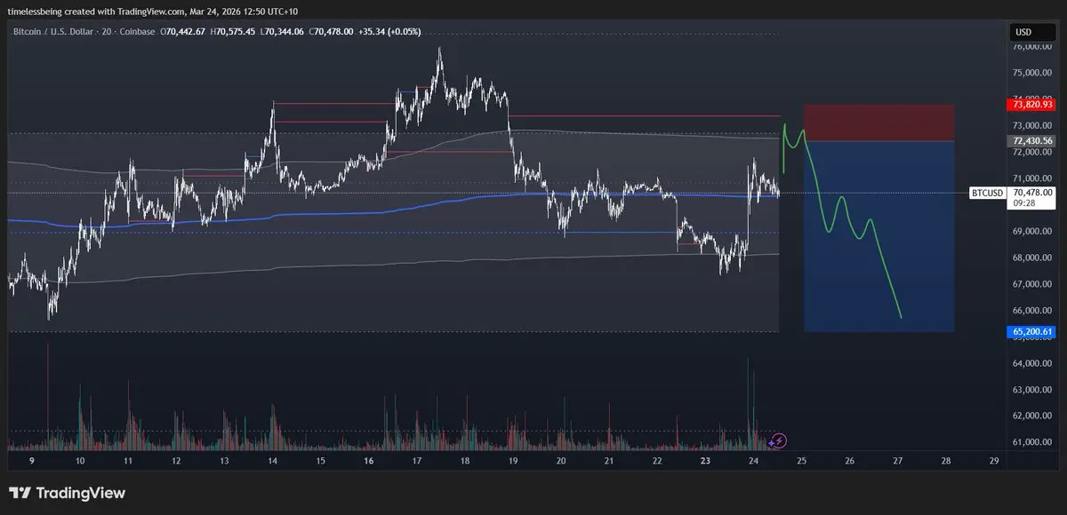Select the blue 65,200.61 target price label
Screen dimensions: 1067x515
tap(1031, 332)
